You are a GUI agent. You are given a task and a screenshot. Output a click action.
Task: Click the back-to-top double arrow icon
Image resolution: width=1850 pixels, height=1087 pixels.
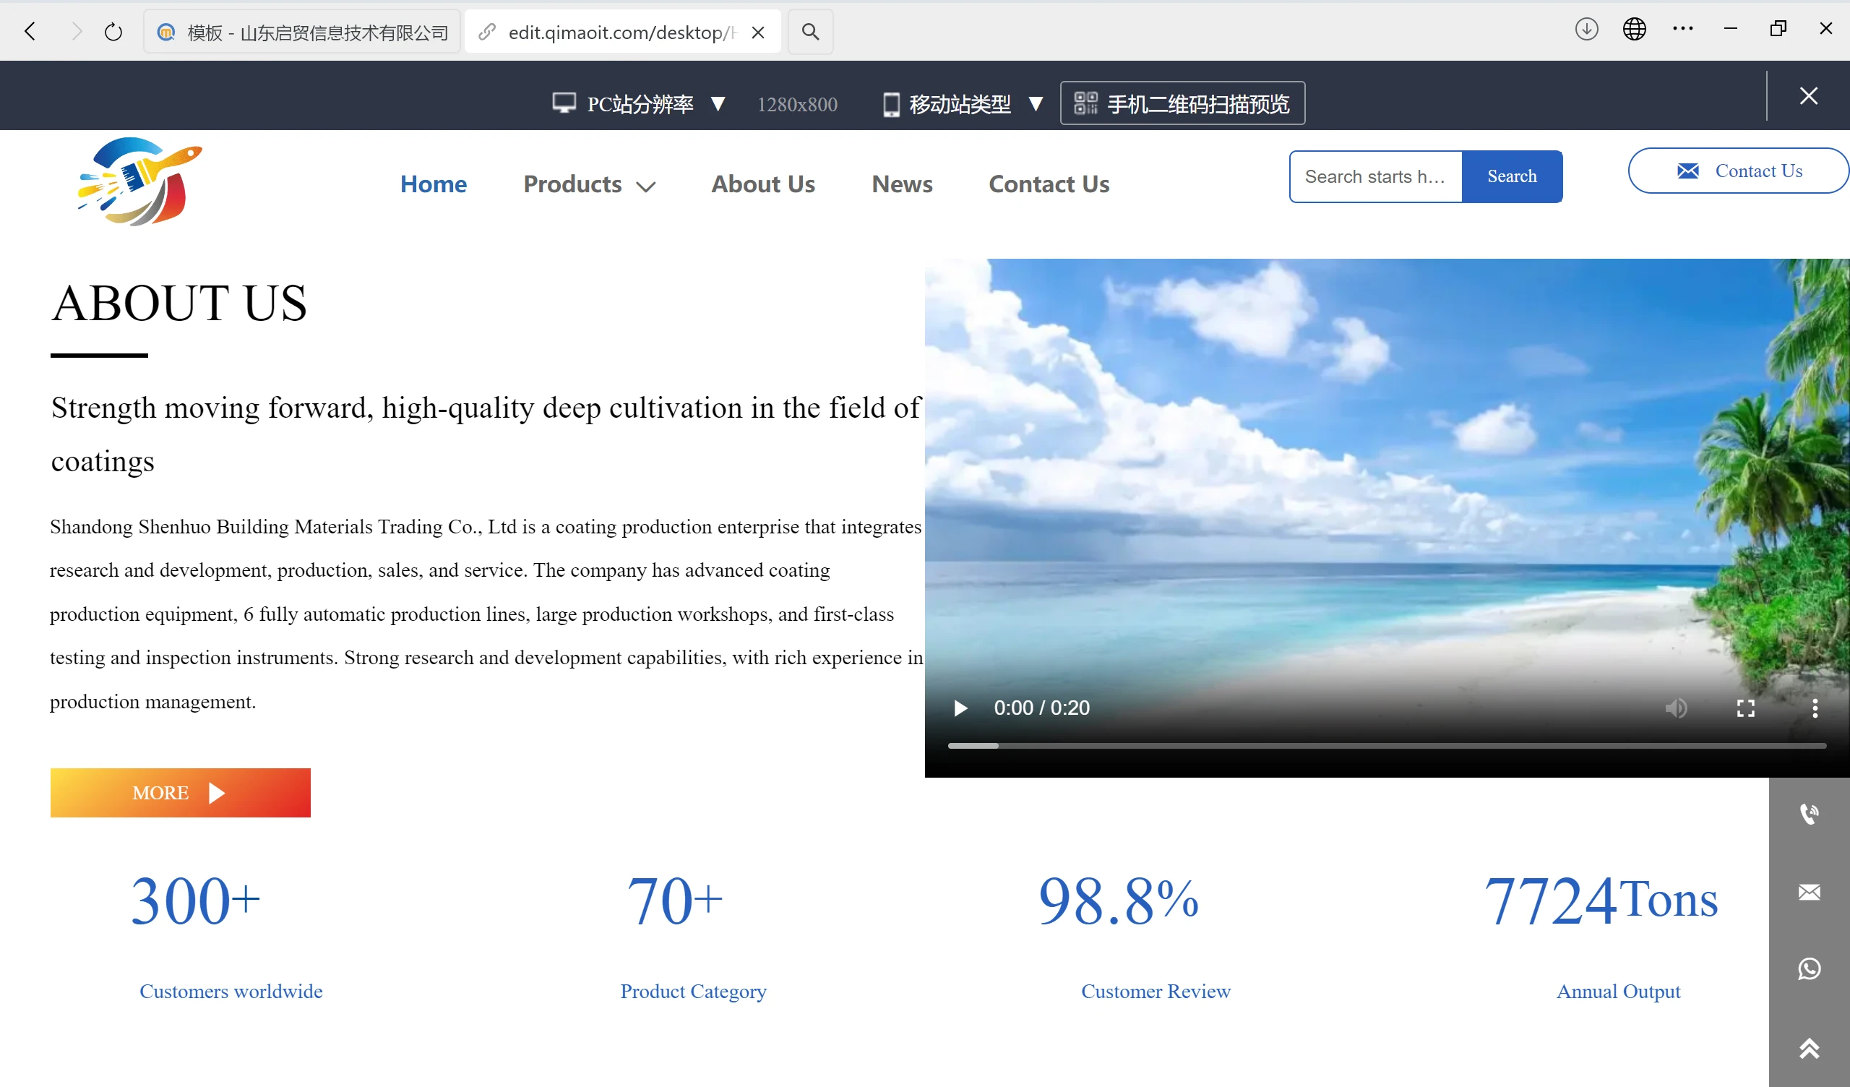pyautogui.click(x=1809, y=1048)
